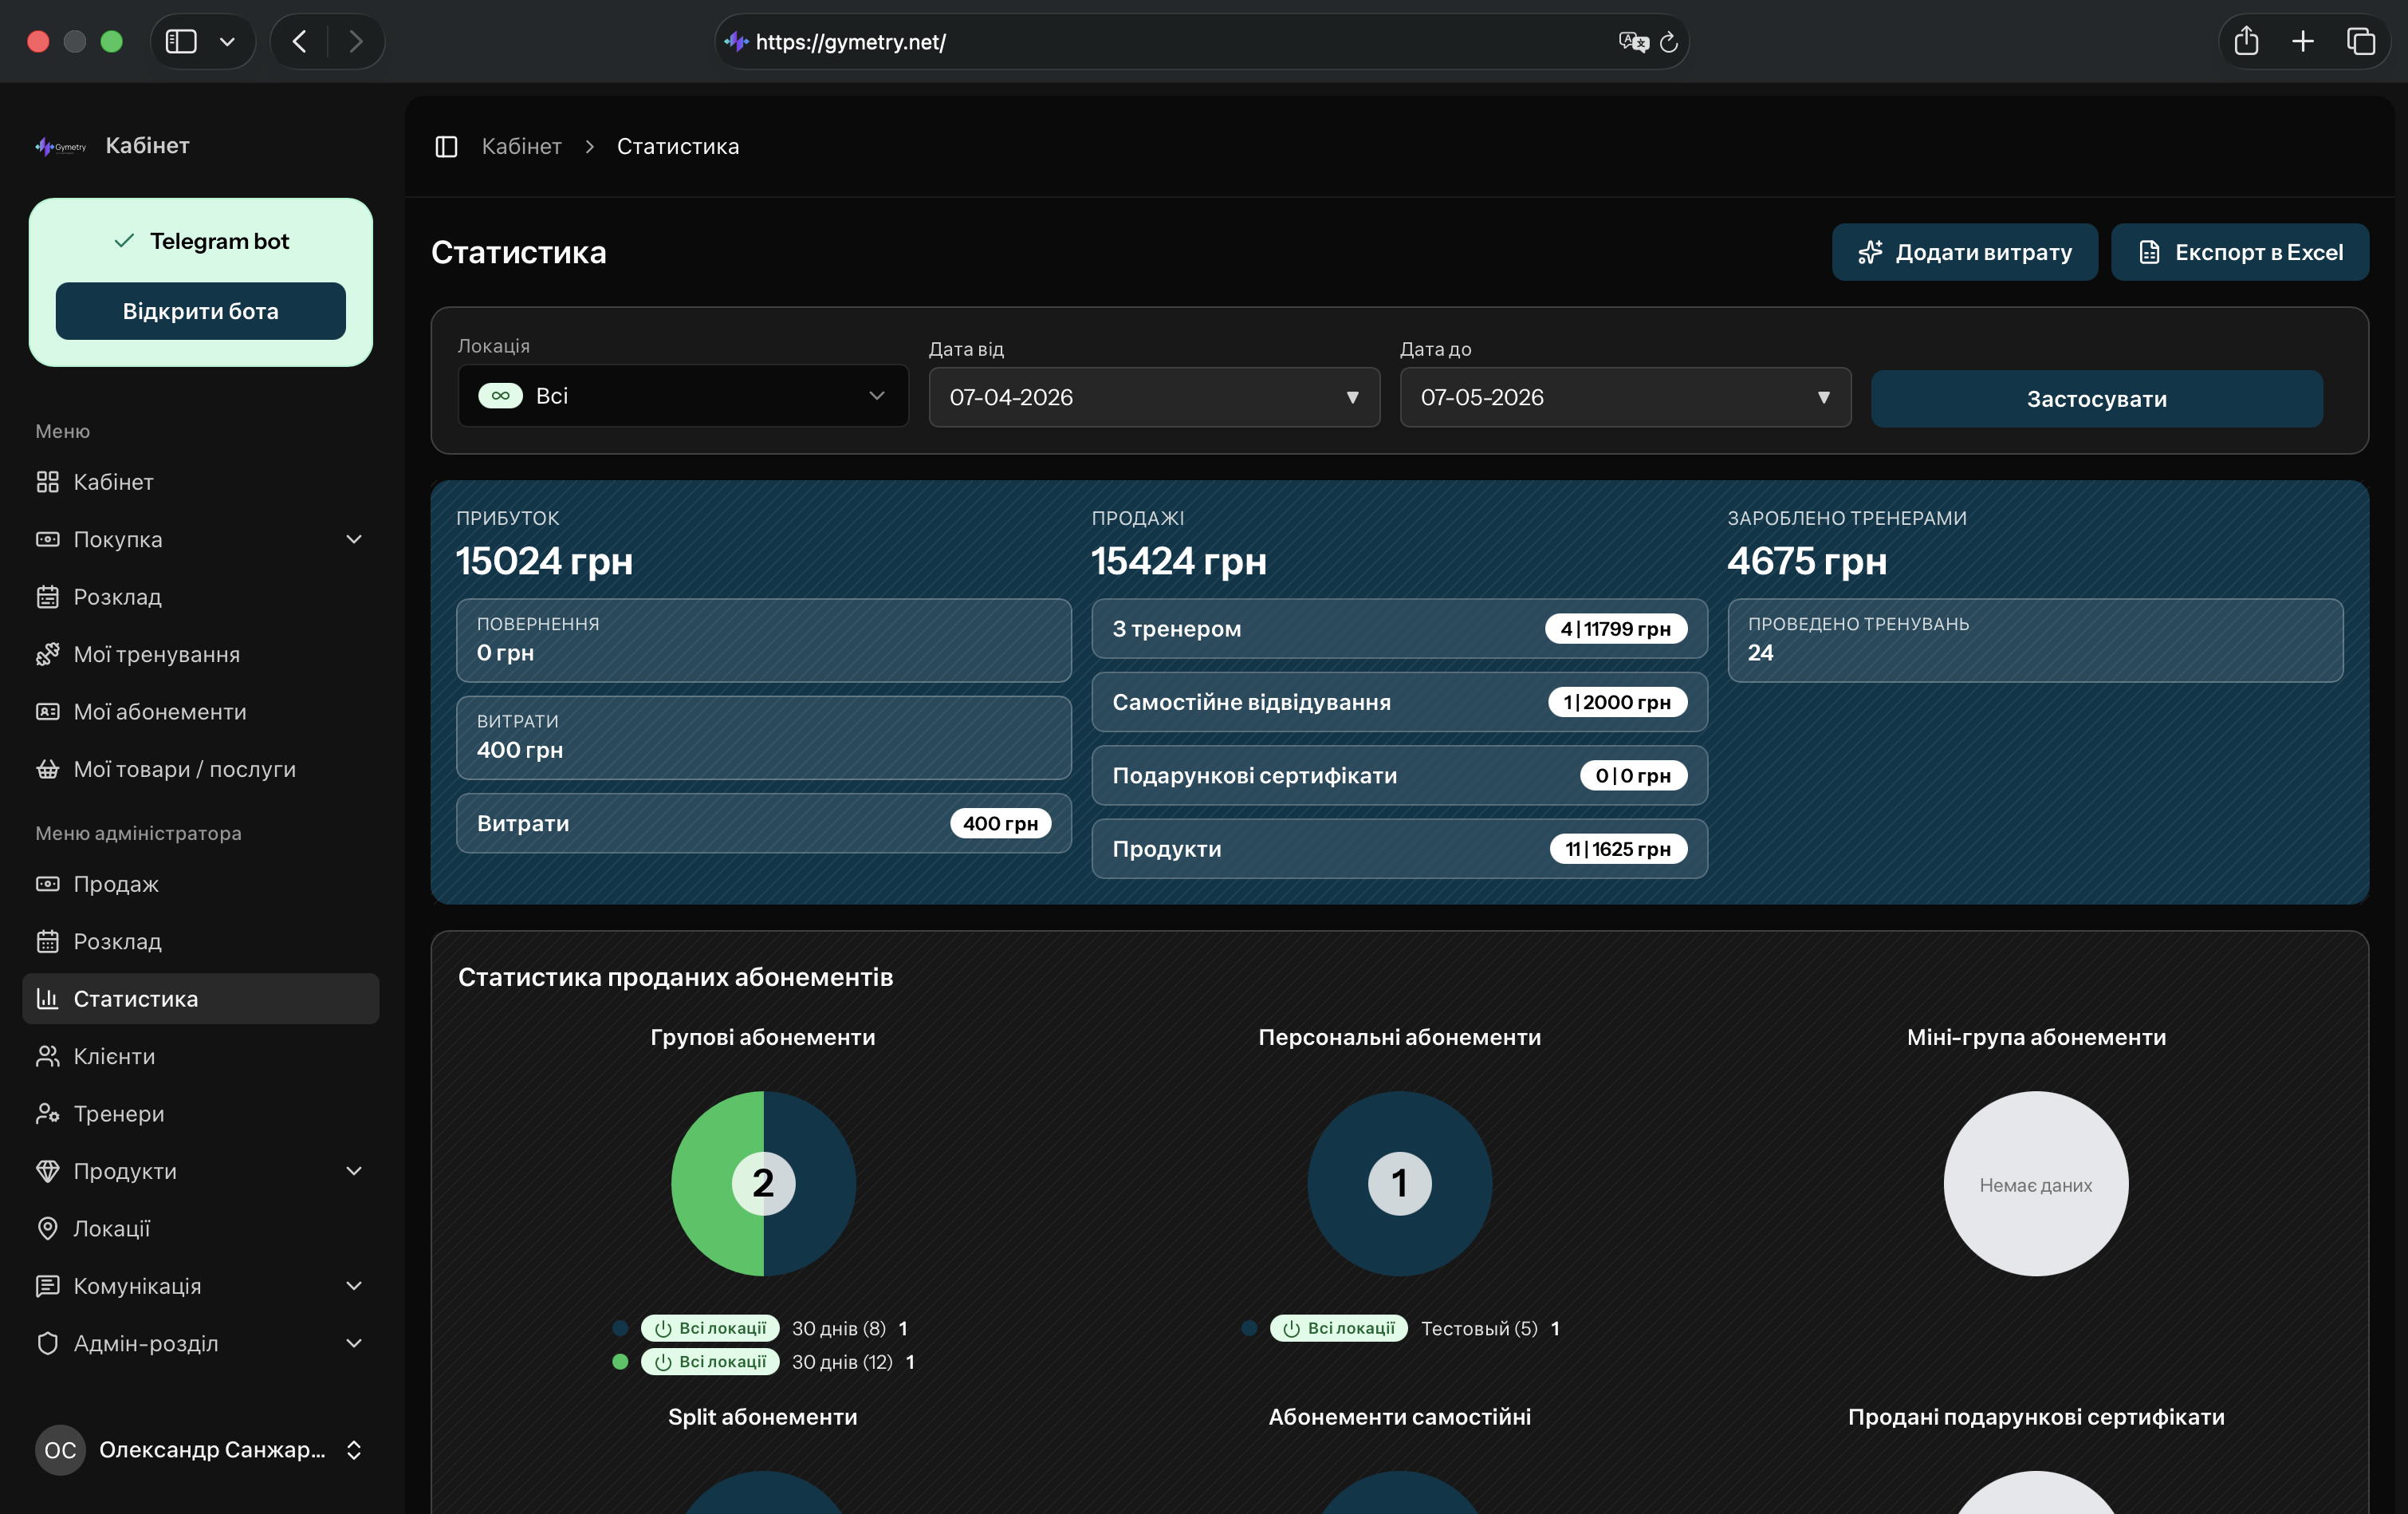Click the chart icon beside Статистика
The width and height of the screenshot is (2408, 1514).
coord(47,999)
